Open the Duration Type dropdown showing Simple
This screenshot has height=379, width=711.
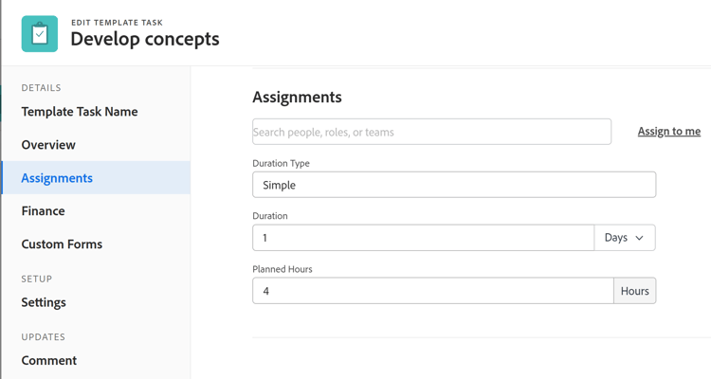pos(453,185)
